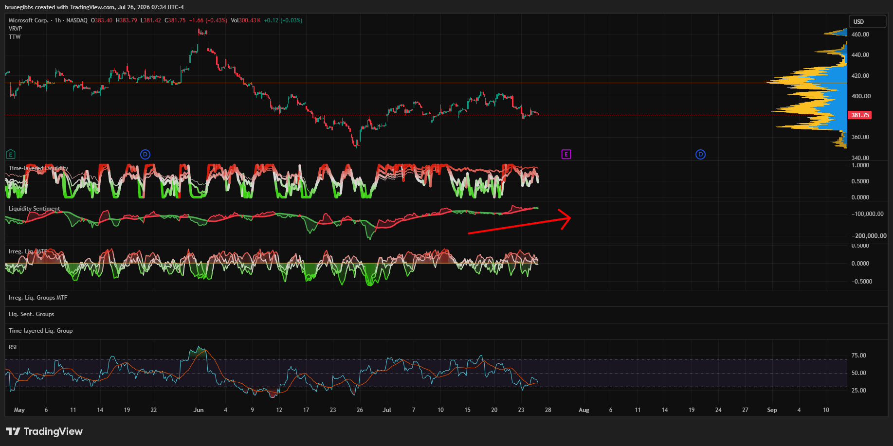Image resolution: width=893 pixels, height=446 pixels.
Task: Click the 460.00 price axis label
Action: 860,35
